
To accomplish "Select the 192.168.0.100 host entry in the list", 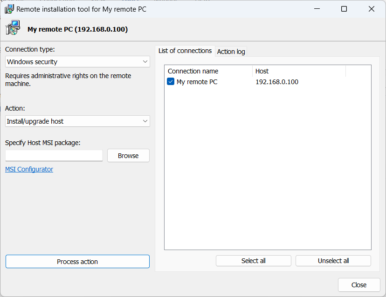I will [x=276, y=82].
